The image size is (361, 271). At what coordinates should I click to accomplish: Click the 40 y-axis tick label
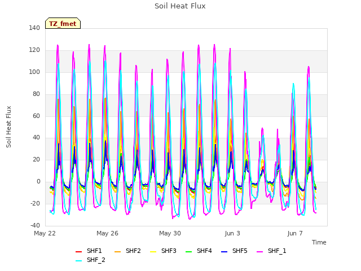[x=36, y=138]
